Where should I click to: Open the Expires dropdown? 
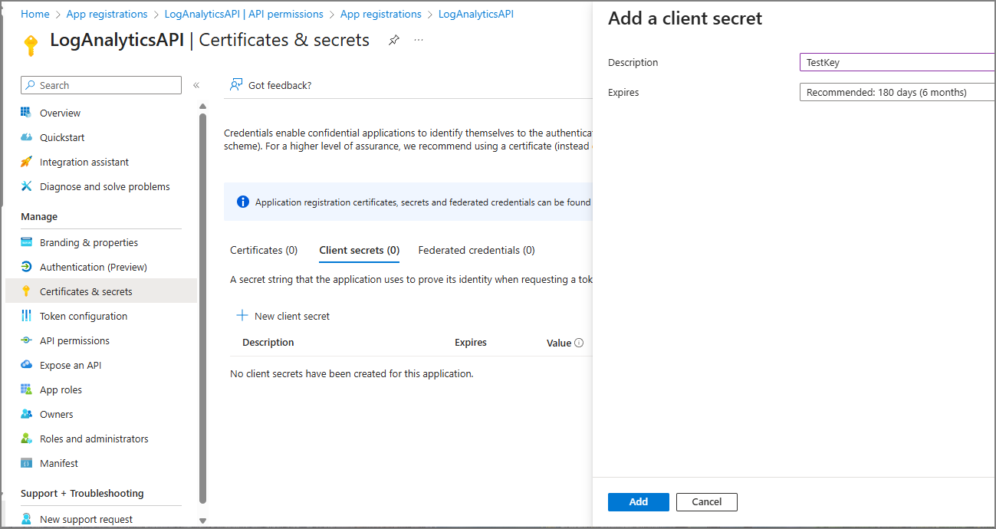(x=897, y=93)
